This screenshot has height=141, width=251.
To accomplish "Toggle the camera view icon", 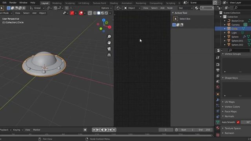I will point(109,49).
